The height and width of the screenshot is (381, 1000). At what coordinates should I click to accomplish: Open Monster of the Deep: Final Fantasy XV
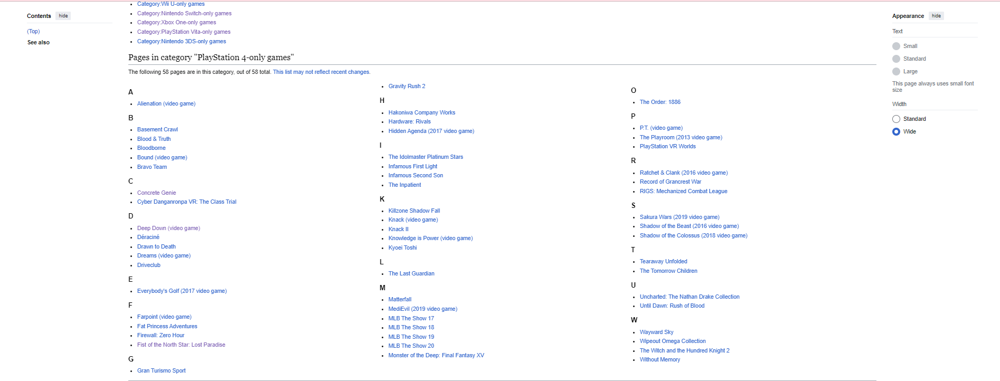pos(436,355)
